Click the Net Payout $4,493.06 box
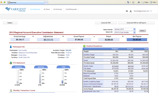This screenshot has height=93, width=158. [x=137, y=40]
